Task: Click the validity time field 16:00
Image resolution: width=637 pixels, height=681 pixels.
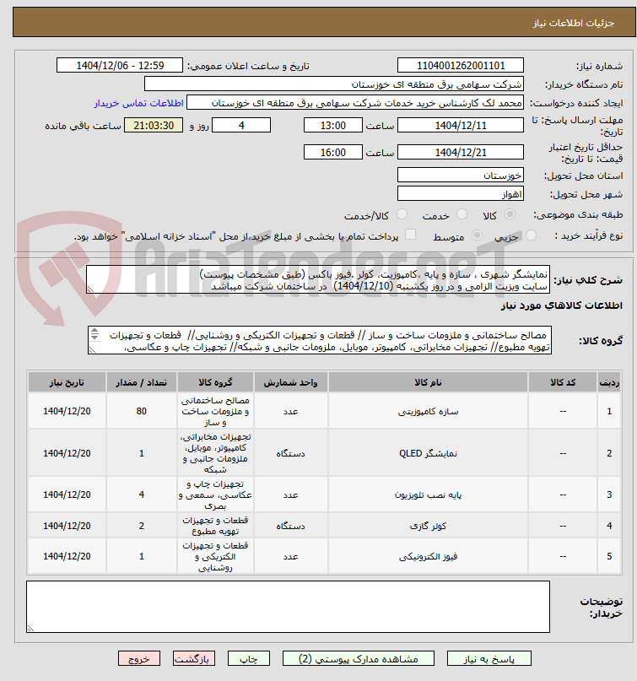Action: tap(333, 153)
